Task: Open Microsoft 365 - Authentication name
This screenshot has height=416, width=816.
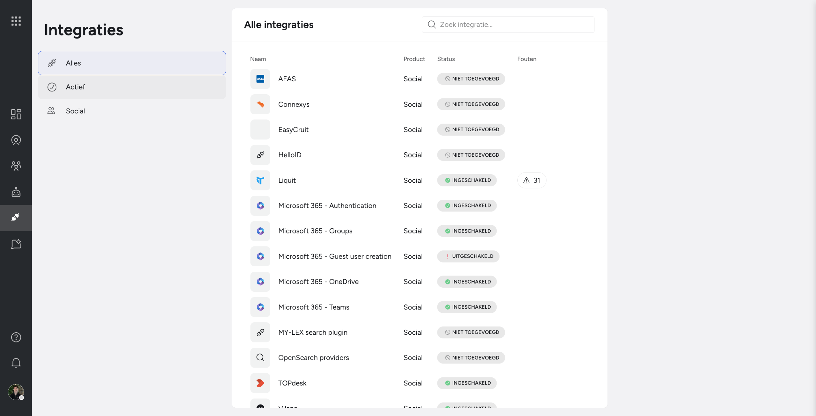Action: [x=327, y=206]
